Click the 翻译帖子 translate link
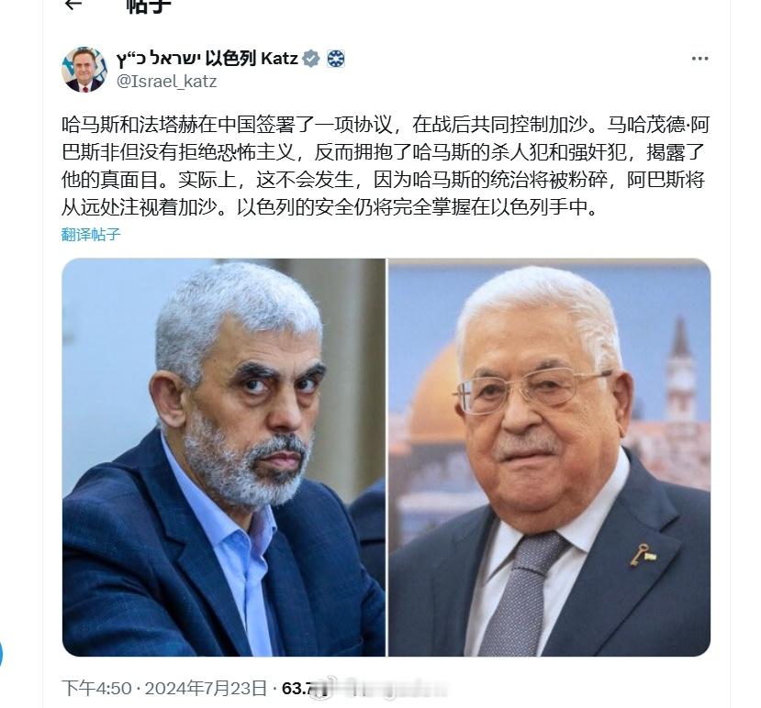Viewport: 761px width, 708px height. [x=91, y=235]
